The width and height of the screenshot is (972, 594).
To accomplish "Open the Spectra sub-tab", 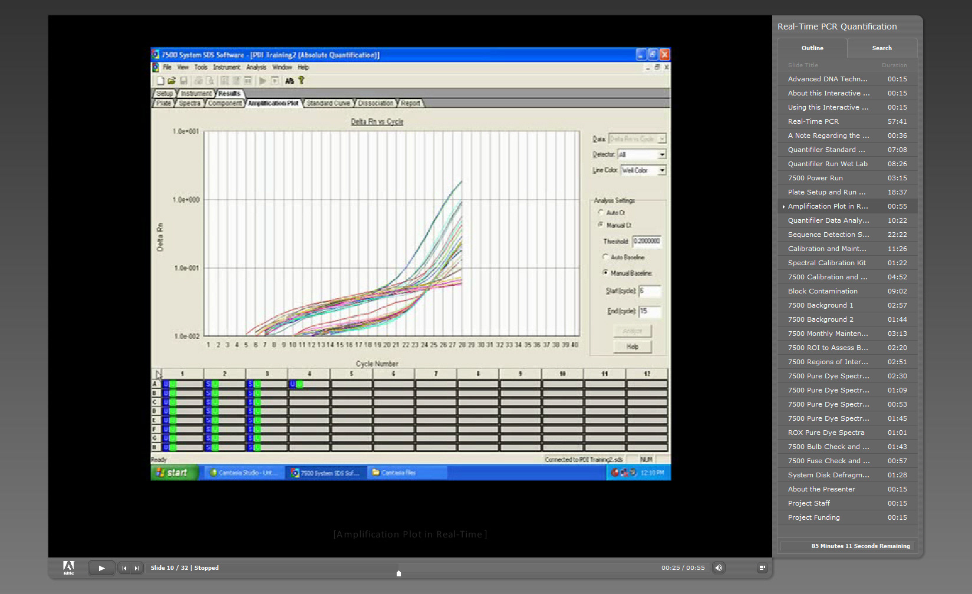I will tap(190, 103).
